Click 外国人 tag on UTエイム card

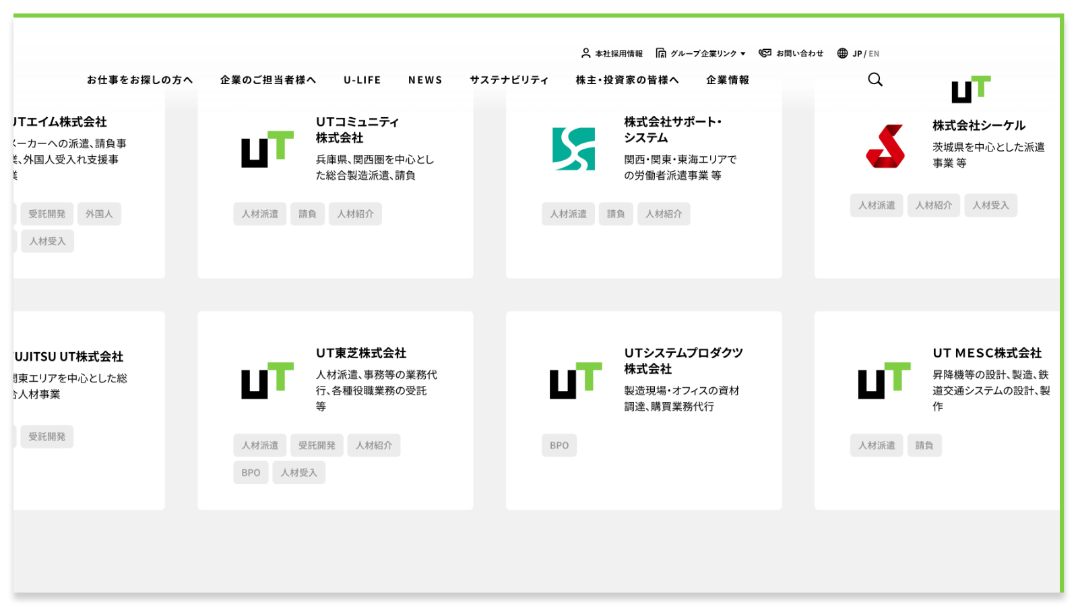click(99, 213)
